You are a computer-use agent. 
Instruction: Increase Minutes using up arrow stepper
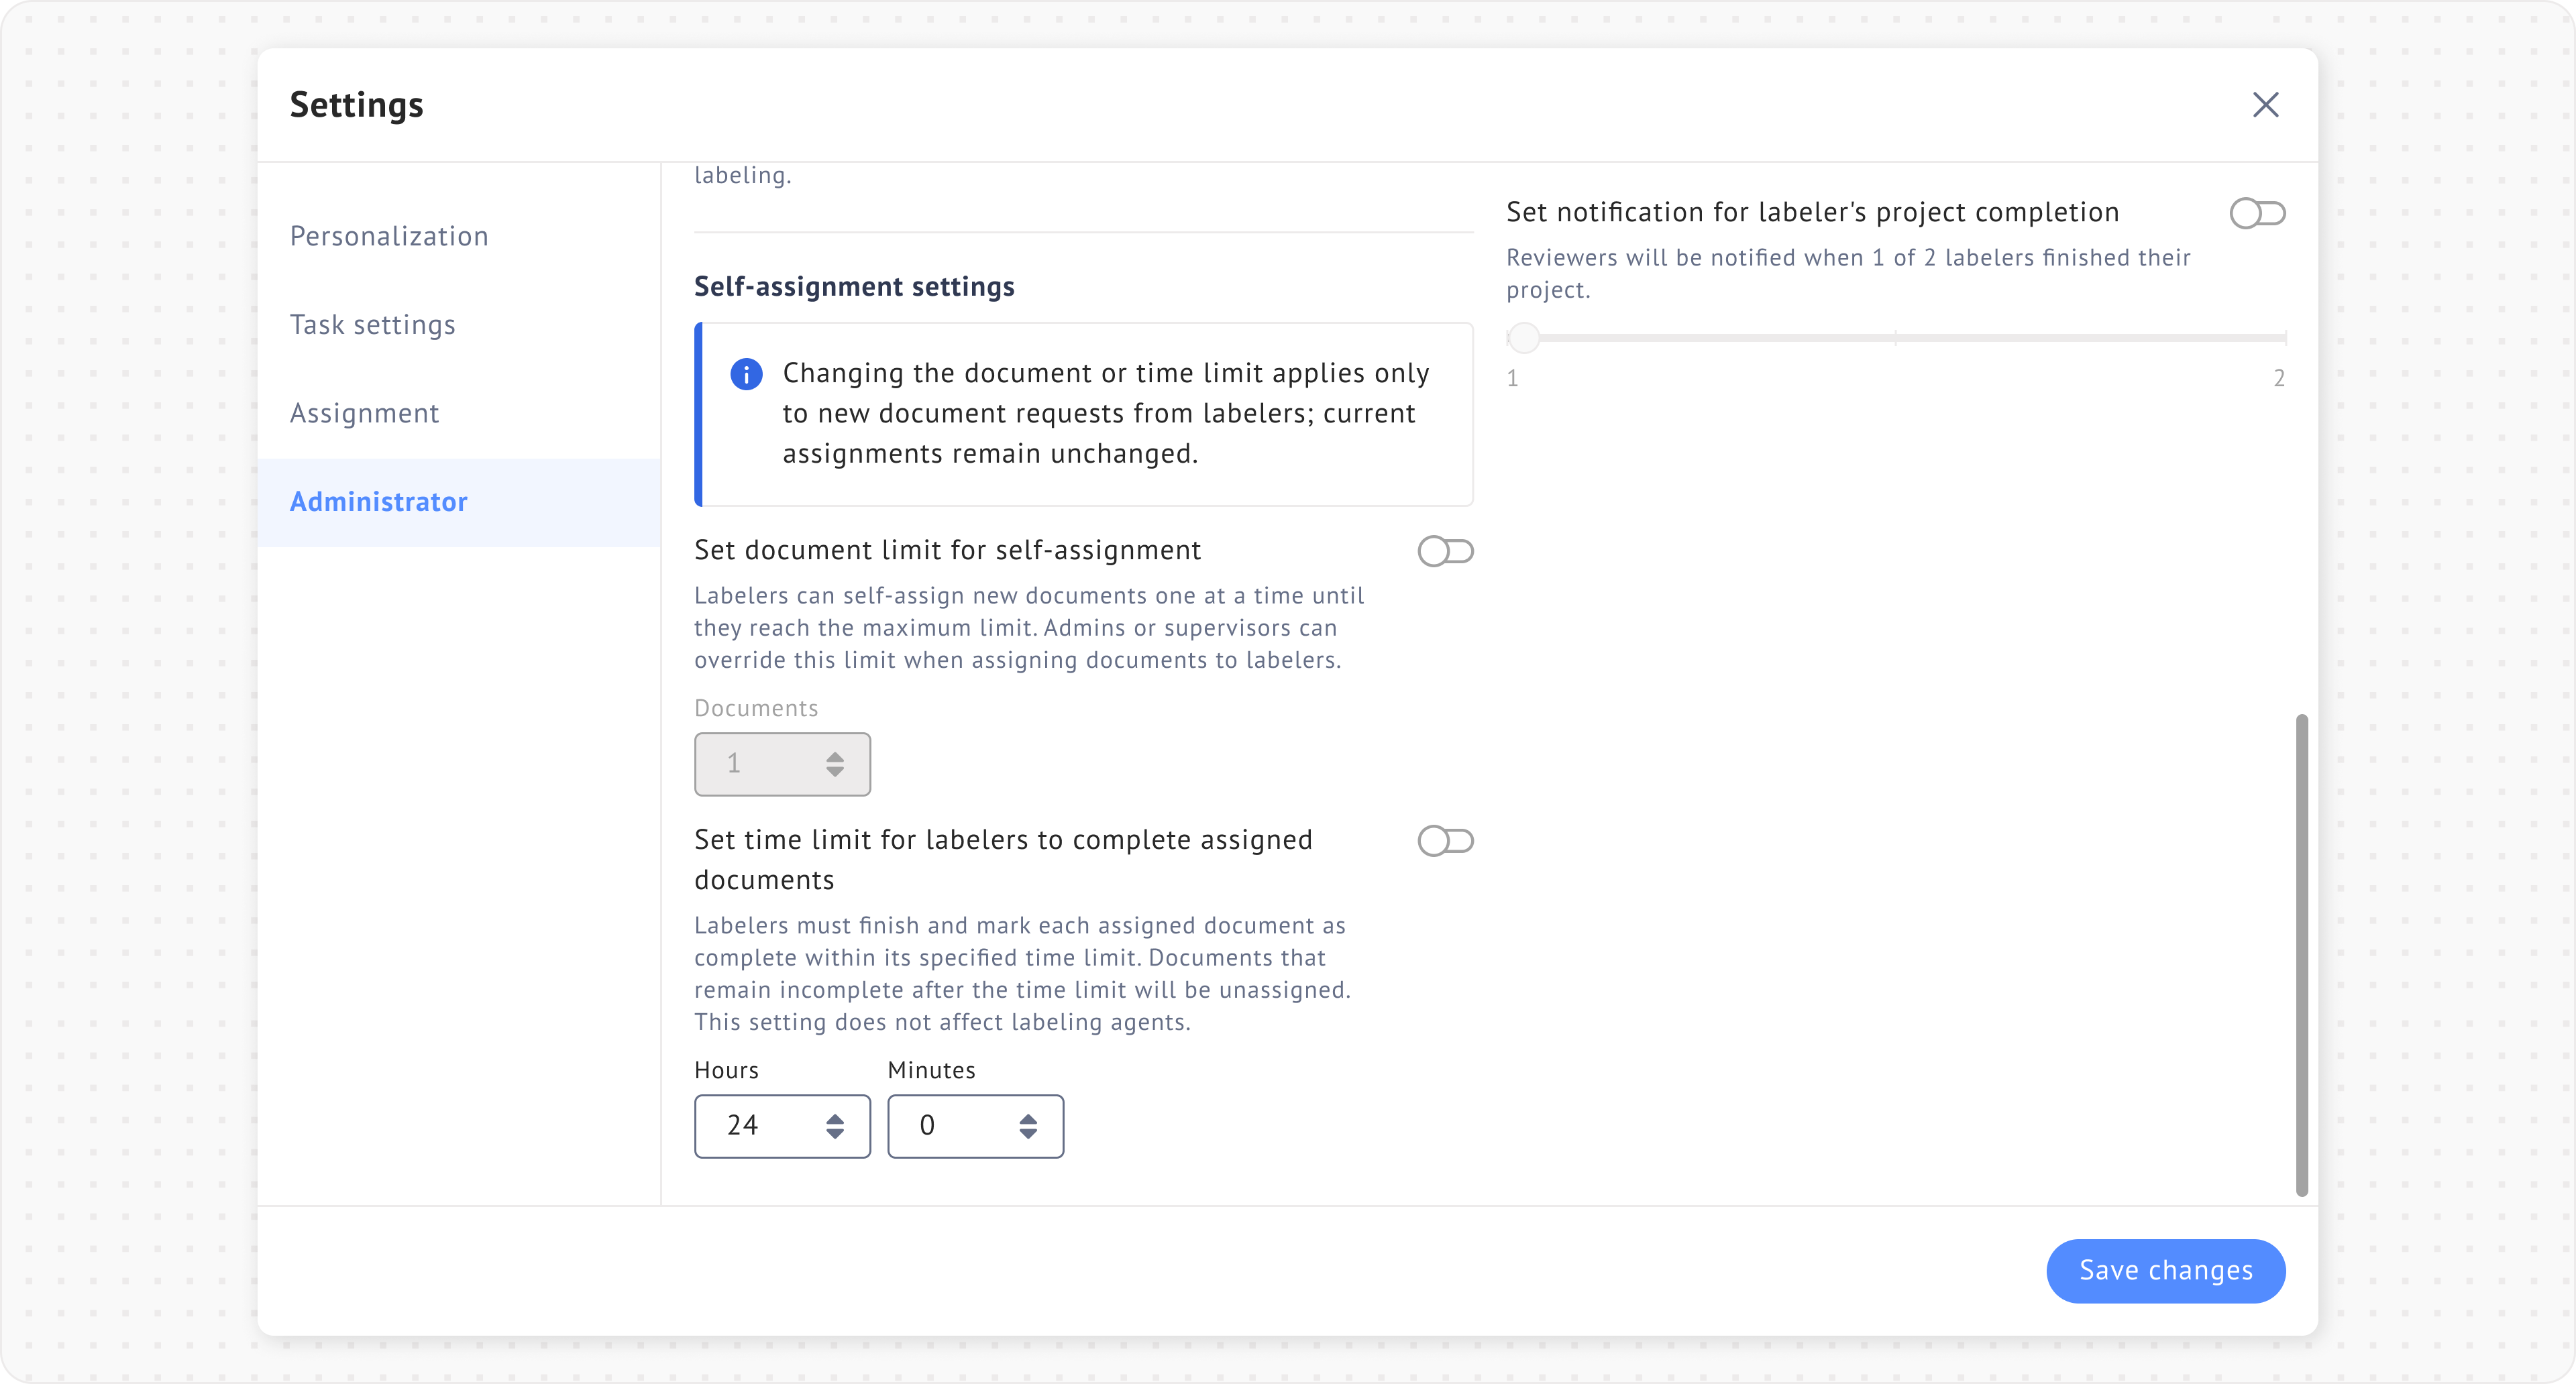tap(1028, 1118)
